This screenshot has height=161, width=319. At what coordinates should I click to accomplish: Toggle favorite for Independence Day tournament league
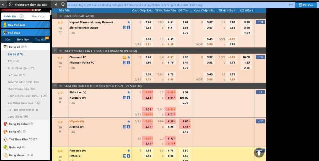pos(61,51)
